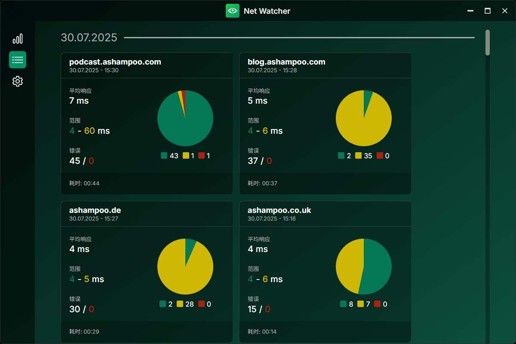Click the green legend swatch under podcast.ashampoo.com chart
Image resolution: width=516 pixels, height=344 pixels.
point(164,155)
